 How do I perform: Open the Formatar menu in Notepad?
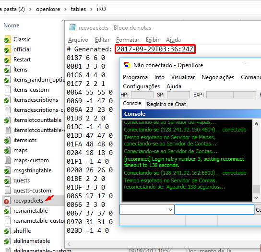click(x=128, y=40)
